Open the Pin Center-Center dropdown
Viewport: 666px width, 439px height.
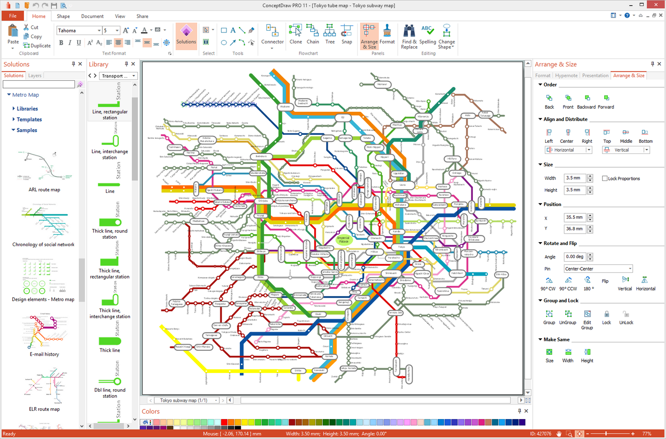point(630,269)
